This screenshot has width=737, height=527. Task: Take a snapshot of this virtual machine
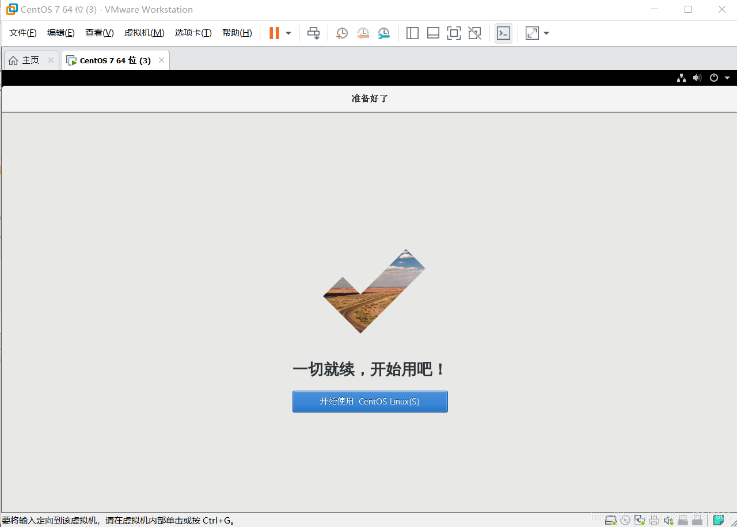point(342,33)
